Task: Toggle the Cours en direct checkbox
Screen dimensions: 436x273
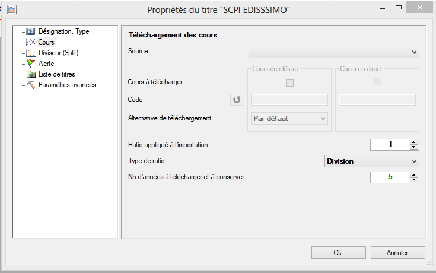Action: pos(377,82)
